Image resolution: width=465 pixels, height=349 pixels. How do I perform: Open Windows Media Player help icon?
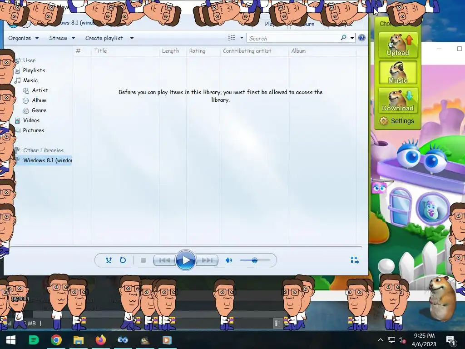point(362,38)
